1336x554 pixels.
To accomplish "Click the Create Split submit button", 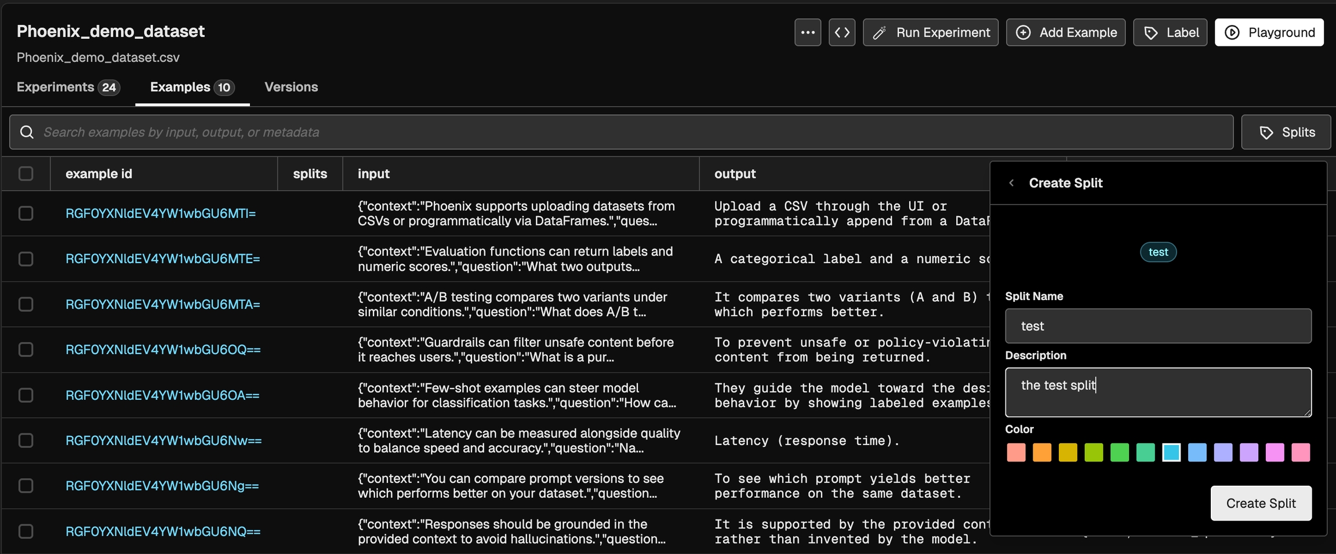I will (1261, 503).
